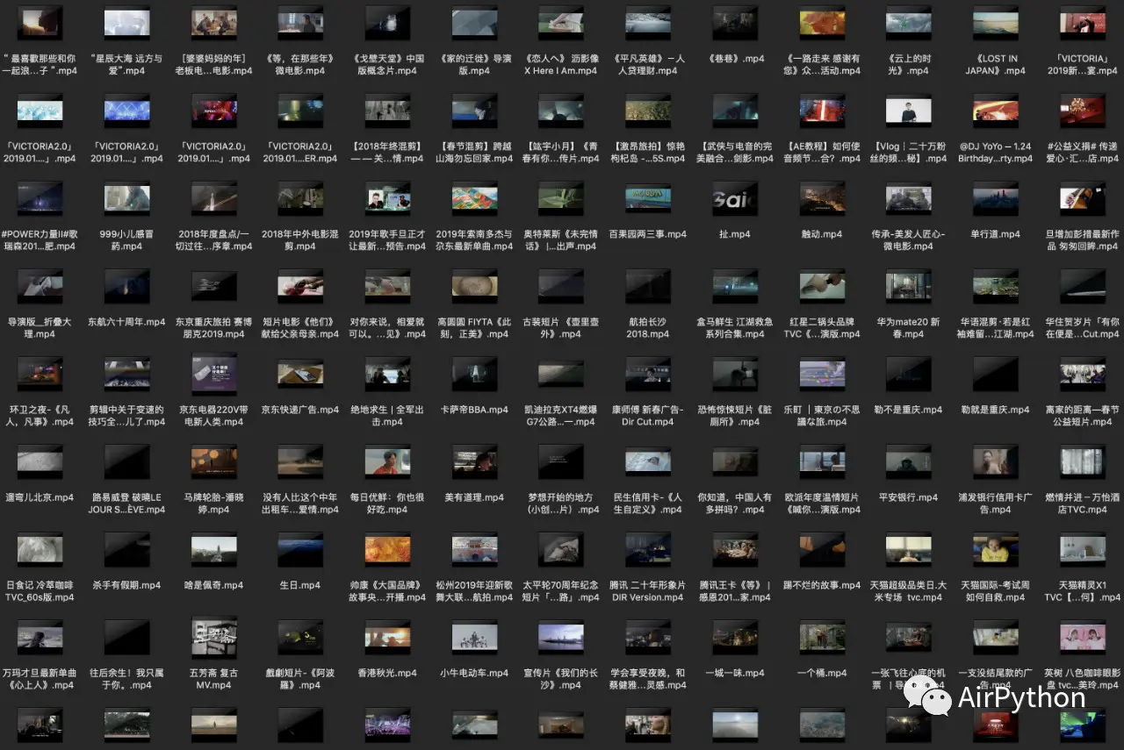Click the 小牛电动车.mp4 thumbnail
Viewport: 1124px width, 750px height.
[x=474, y=637]
